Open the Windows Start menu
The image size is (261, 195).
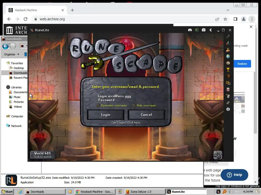7,192
